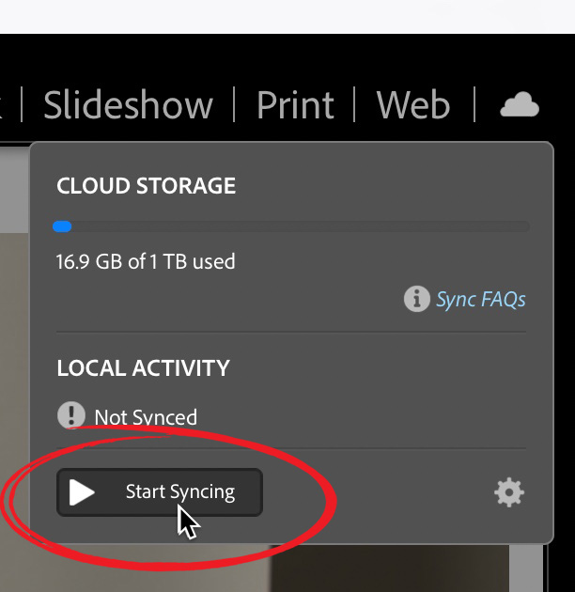Click the Start Syncing button label
The image size is (575, 592).
click(180, 492)
